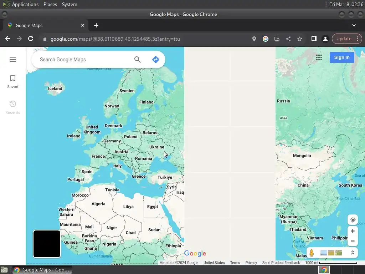Open the System menu

70,4
